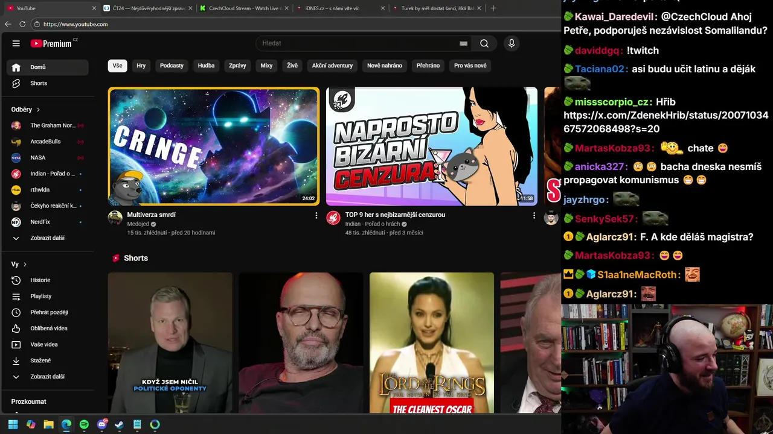Click the search magnifier button
Viewport: 773px width, 434px height.
click(484, 43)
